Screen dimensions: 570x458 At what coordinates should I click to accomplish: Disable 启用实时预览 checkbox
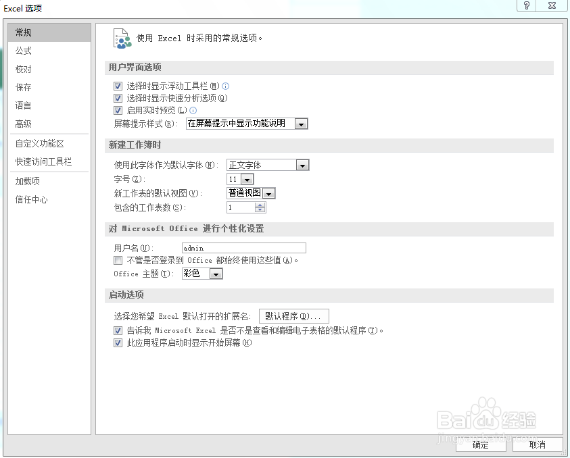[118, 110]
